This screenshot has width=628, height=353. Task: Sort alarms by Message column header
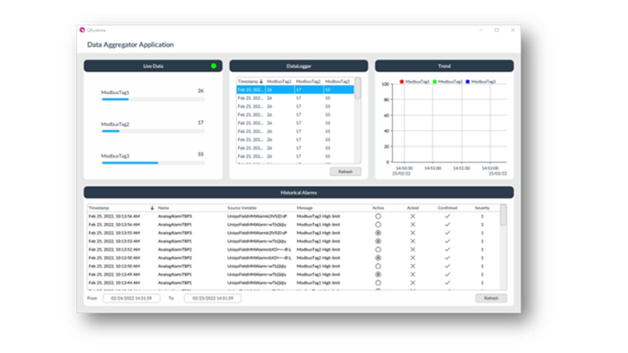click(x=305, y=208)
